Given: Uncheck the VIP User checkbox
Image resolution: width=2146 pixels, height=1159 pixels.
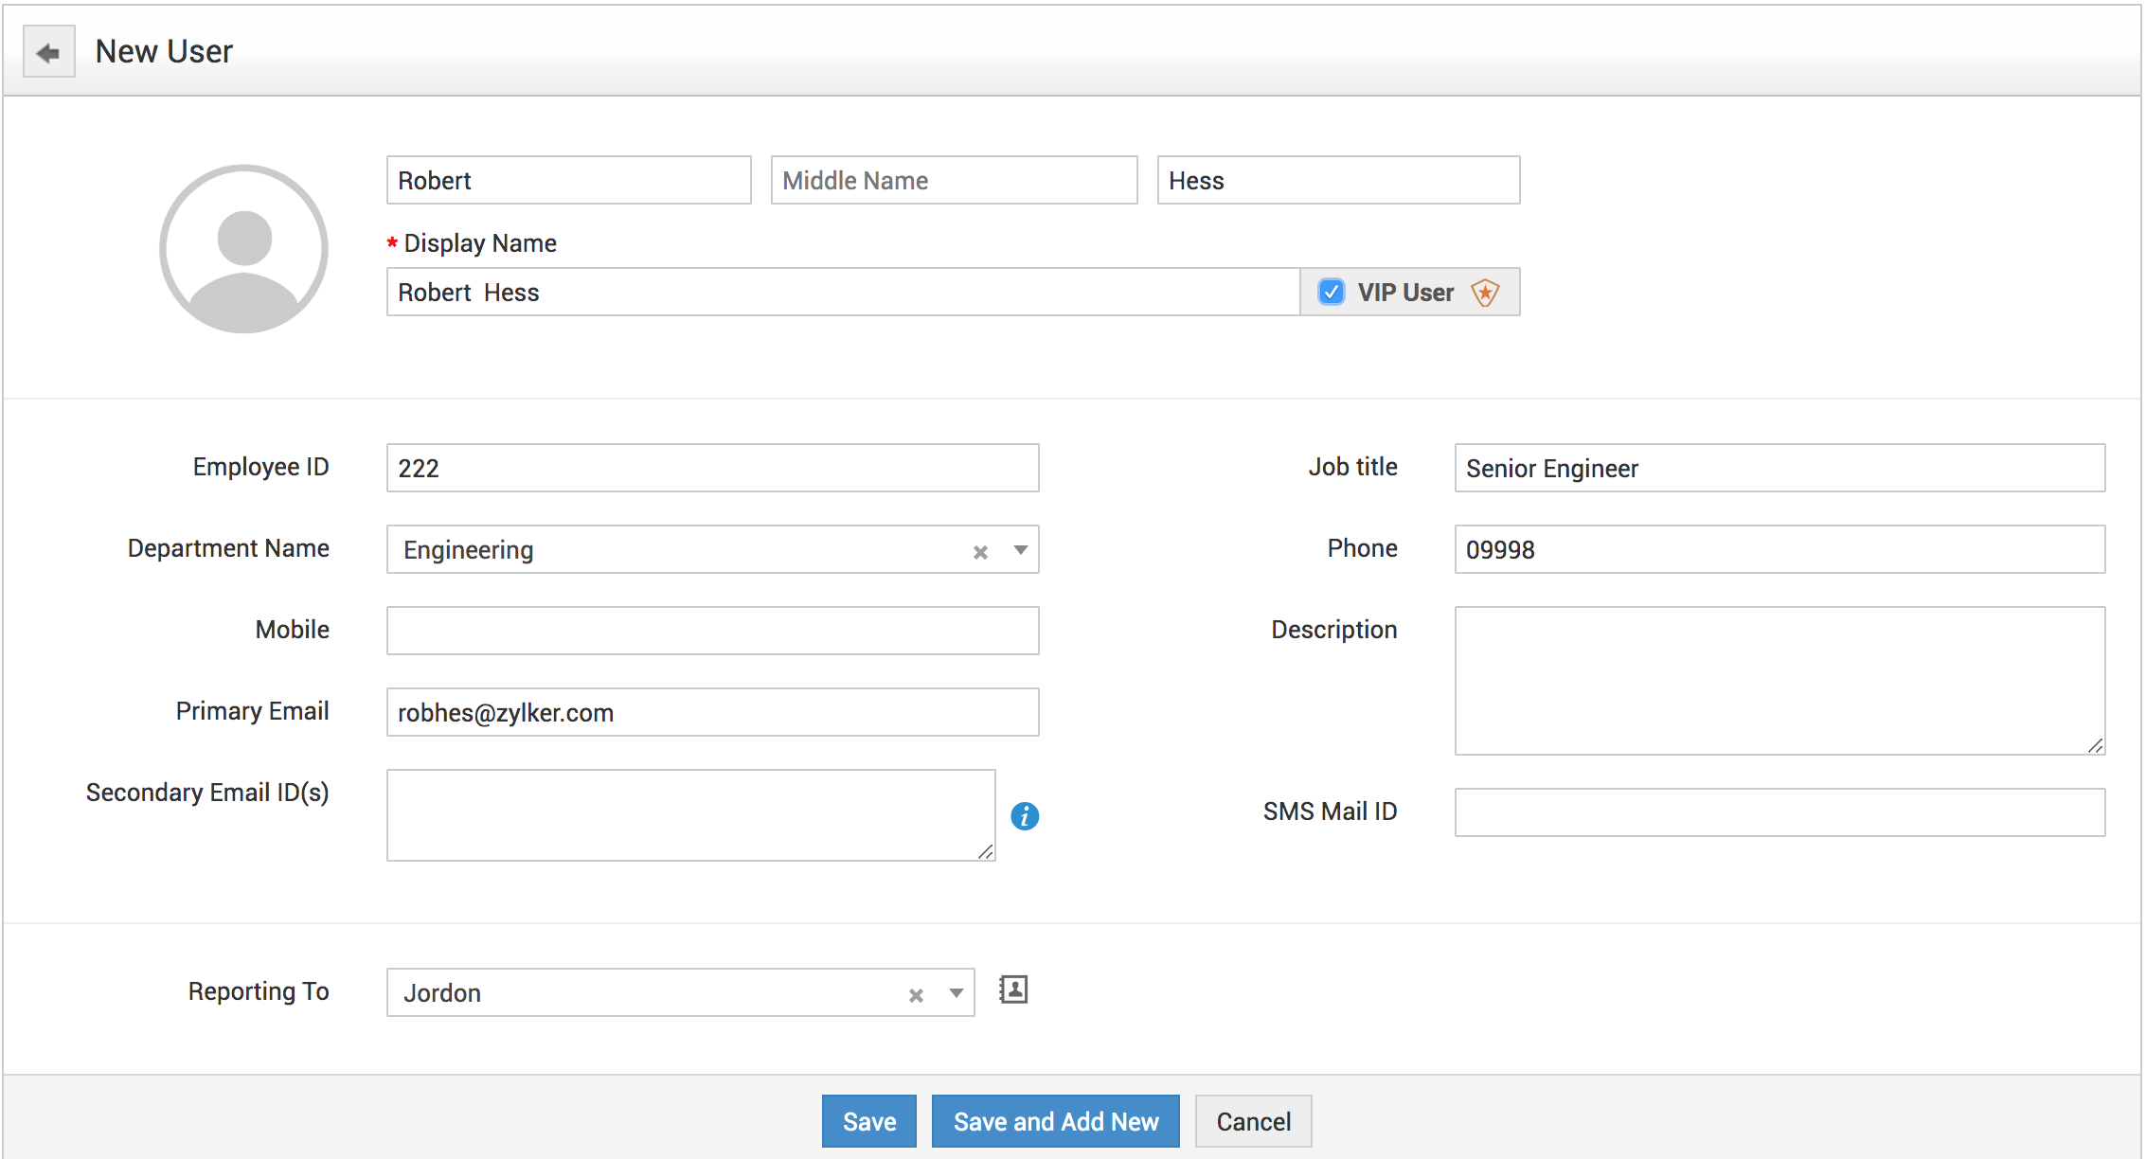Looking at the screenshot, I should coord(1331,292).
